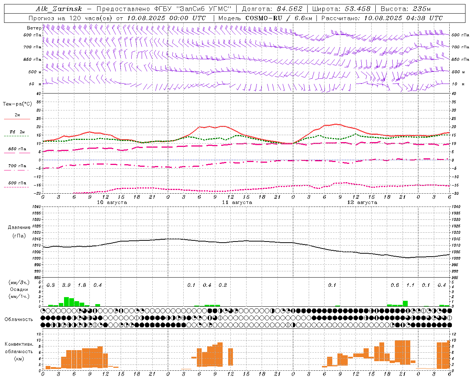Click the station title Alk_Zarinsk
Viewport: 471px width, 377px height.
pyautogui.click(x=59, y=9)
